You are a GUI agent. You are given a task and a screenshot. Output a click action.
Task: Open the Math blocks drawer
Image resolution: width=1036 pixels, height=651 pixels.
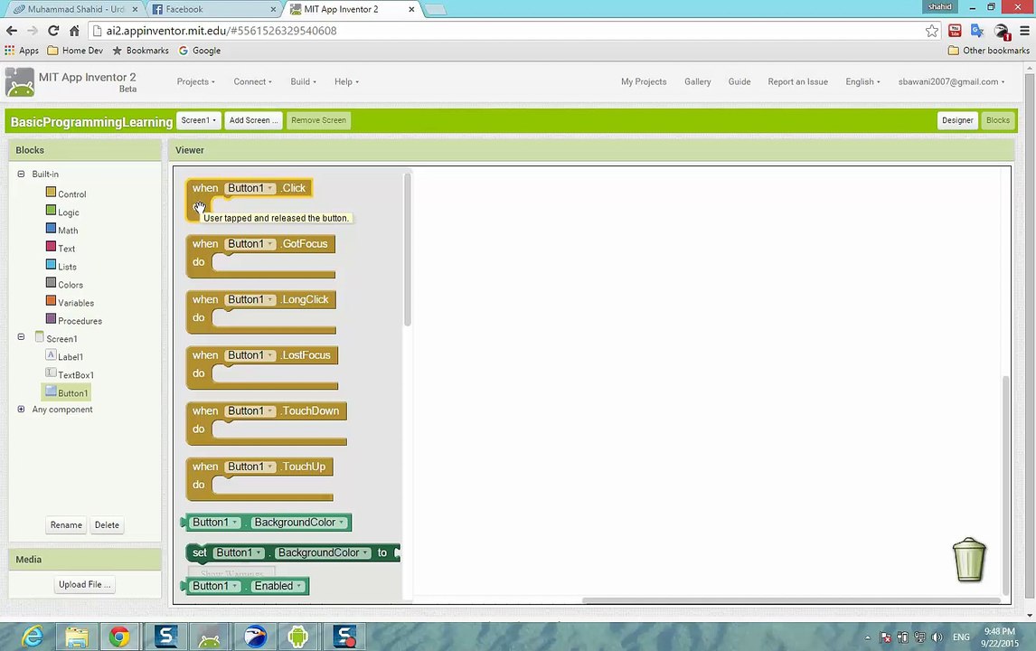tap(62, 230)
